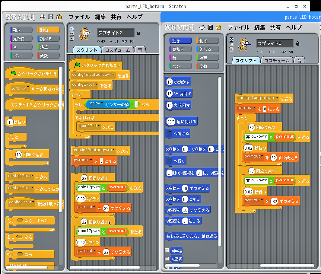Set スプライト1 to no rotation (bottom style button)
This screenshot has width=321, height=274.
click(x=231, y=49)
